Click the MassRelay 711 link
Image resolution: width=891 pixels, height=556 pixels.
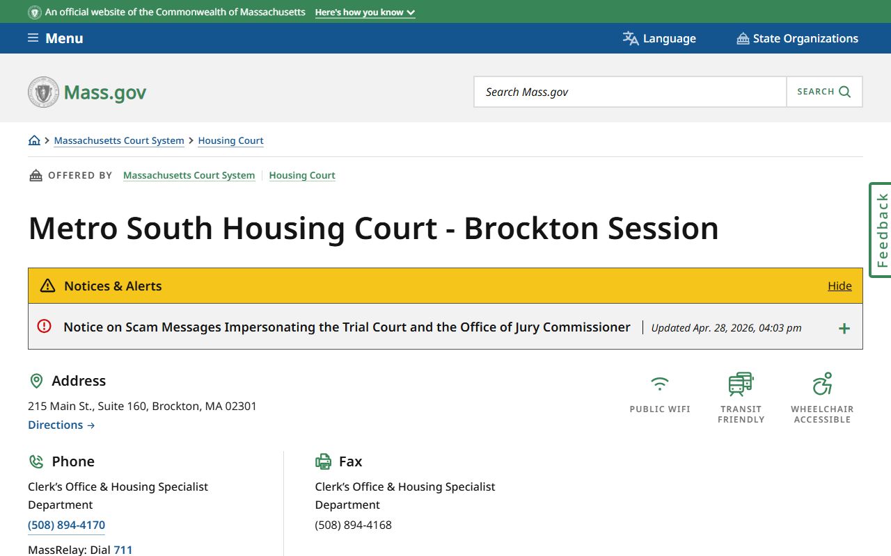click(x=123, y=550)
